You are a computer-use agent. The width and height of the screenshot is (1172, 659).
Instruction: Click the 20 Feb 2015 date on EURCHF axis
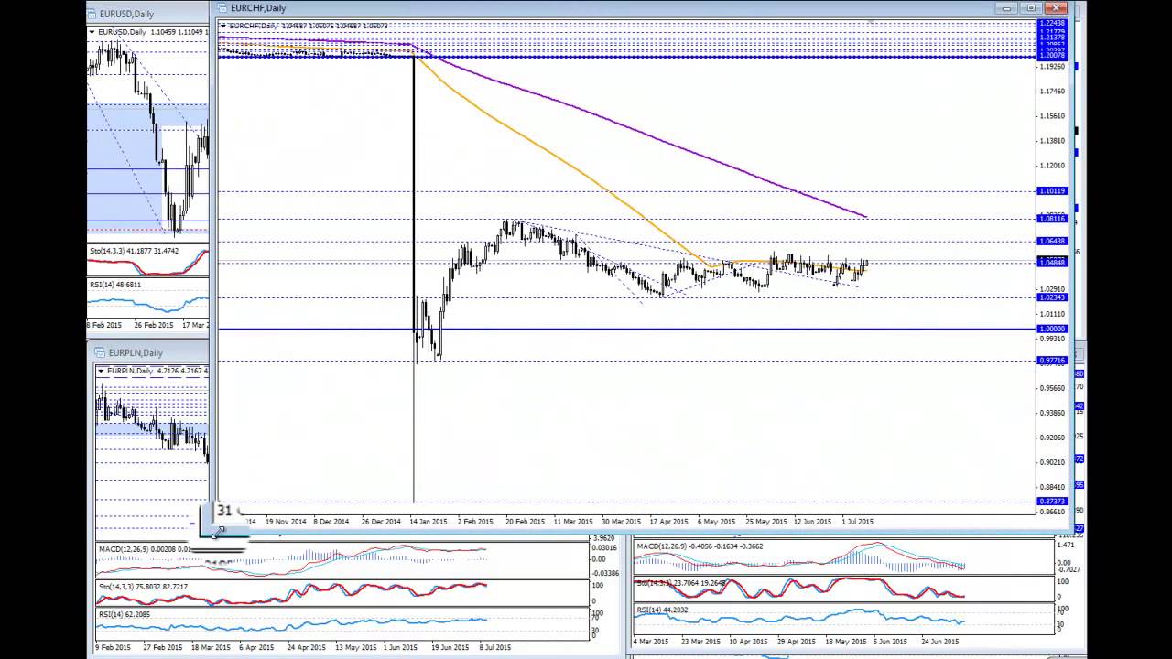coord(524,522)
